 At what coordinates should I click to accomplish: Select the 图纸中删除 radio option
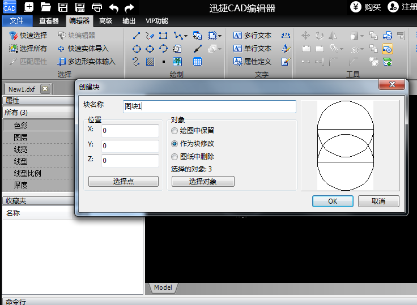(x=175, y=157)
